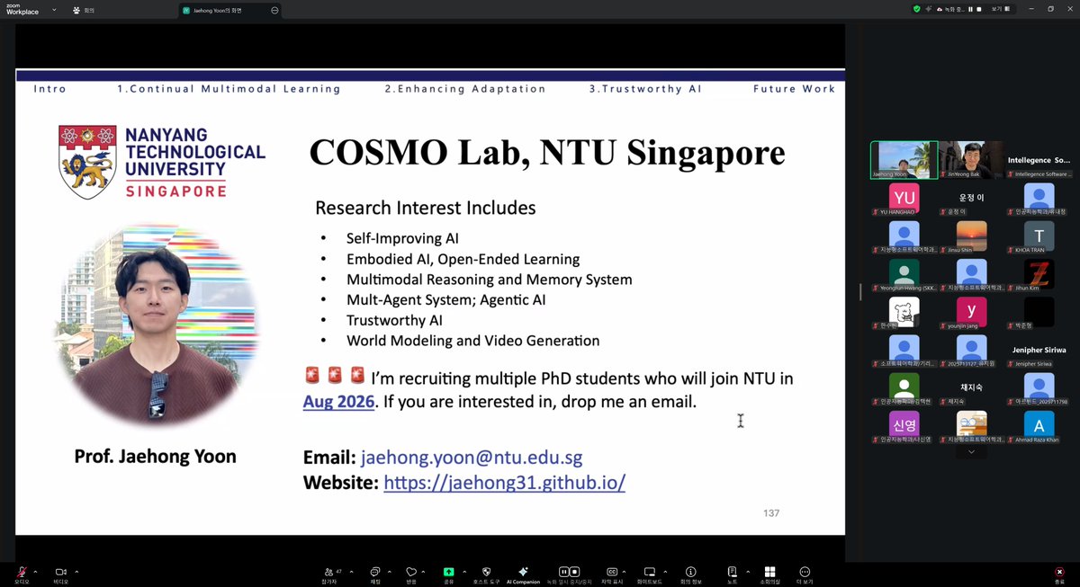The width and height of the screenshot is (1080, 587).
Task: Open the Aug 2026 link on slide
Action: coord(338,401)
